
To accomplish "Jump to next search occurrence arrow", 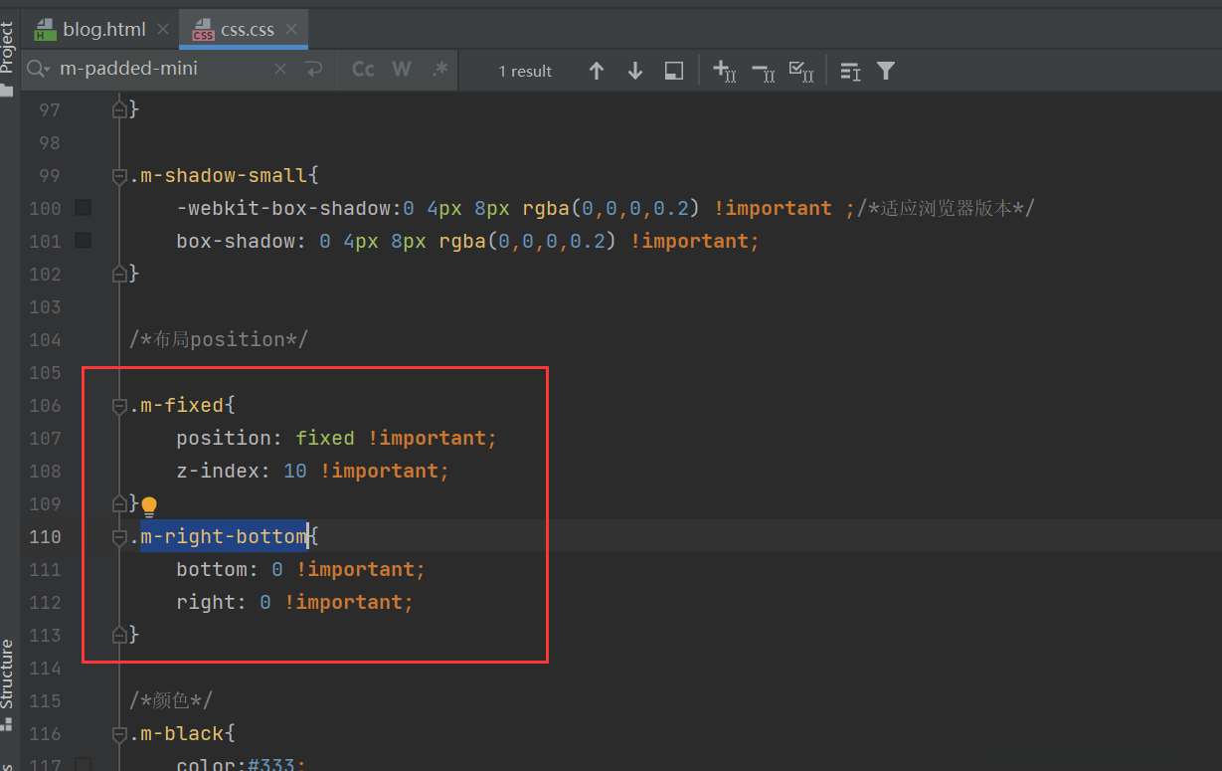I will [635, 71].
